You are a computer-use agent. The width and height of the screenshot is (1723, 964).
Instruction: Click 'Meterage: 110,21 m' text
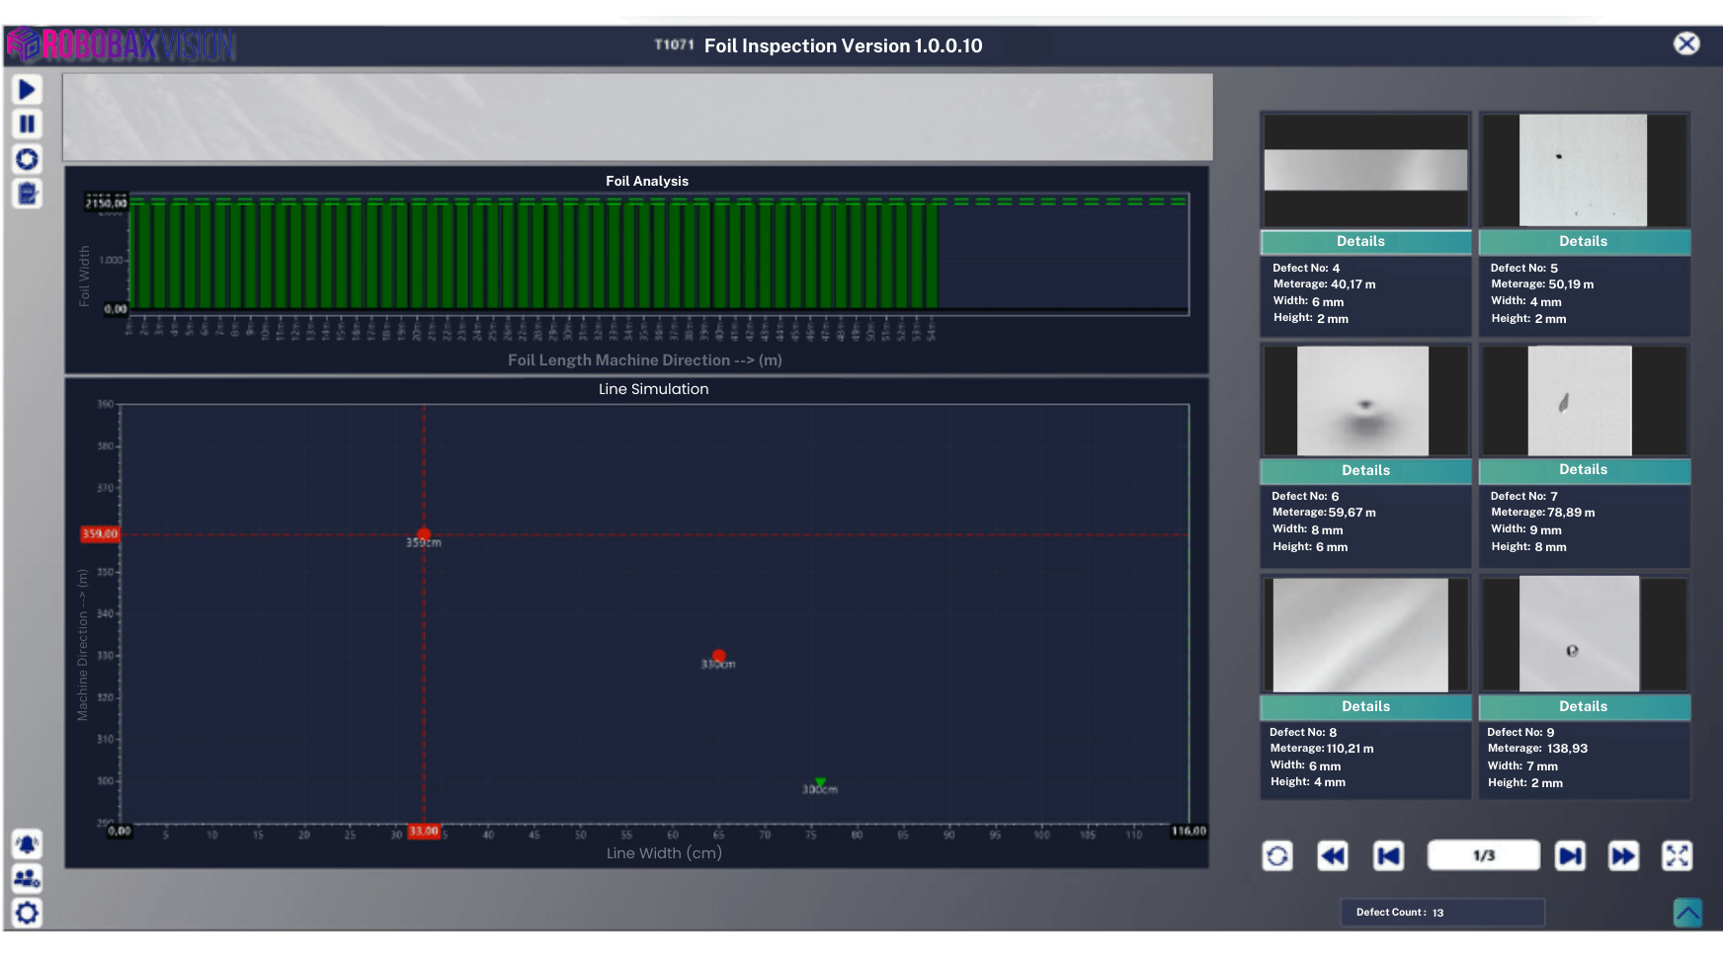1322,749
